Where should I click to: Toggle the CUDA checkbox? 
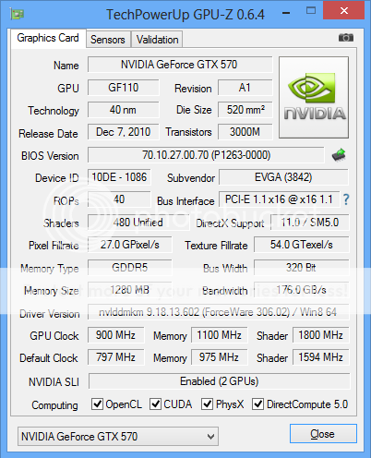(155, 404)
